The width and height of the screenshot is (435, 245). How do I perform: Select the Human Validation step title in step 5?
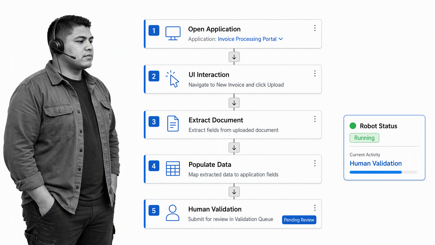coord(215,209)
